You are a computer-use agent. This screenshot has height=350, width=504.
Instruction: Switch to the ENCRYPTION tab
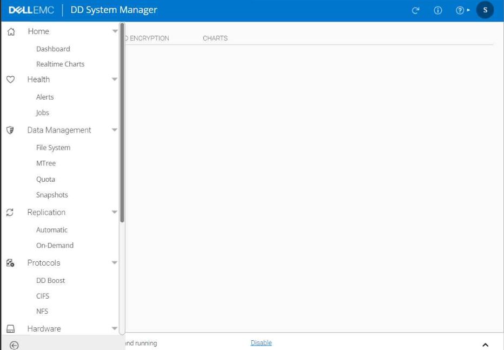(x=148, y=38)
